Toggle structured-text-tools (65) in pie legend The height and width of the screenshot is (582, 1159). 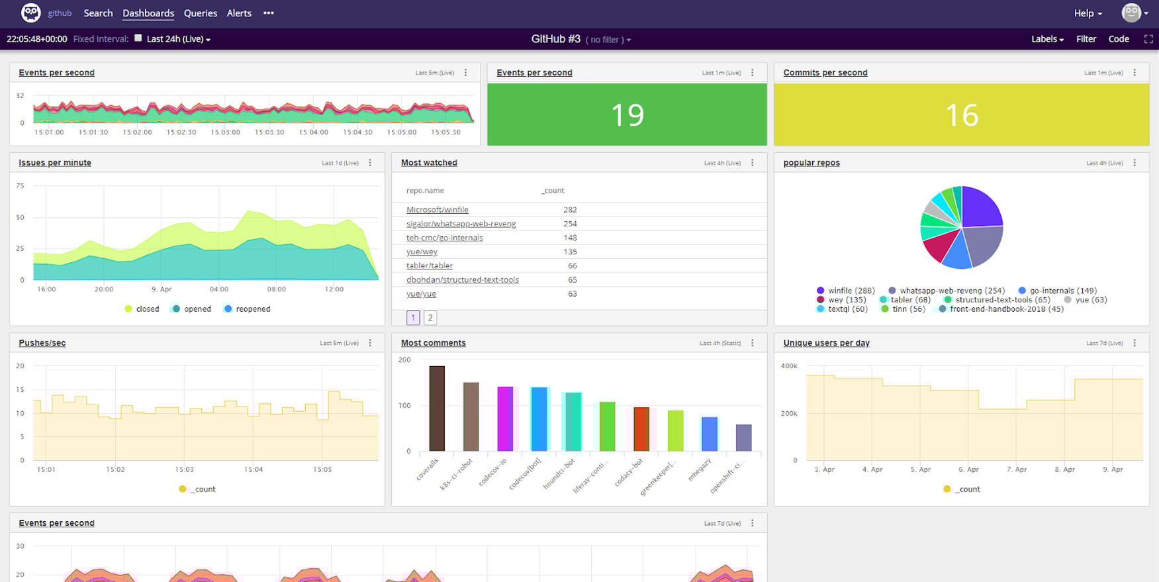coord(997,300)
